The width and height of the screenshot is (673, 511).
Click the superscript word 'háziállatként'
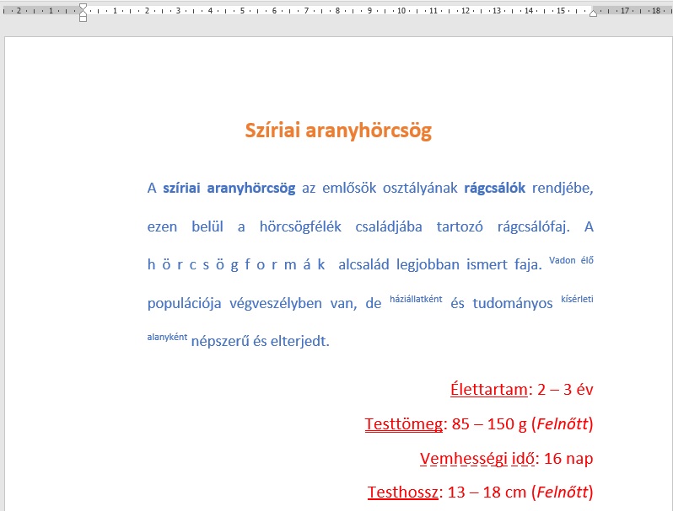coord(416,299)
